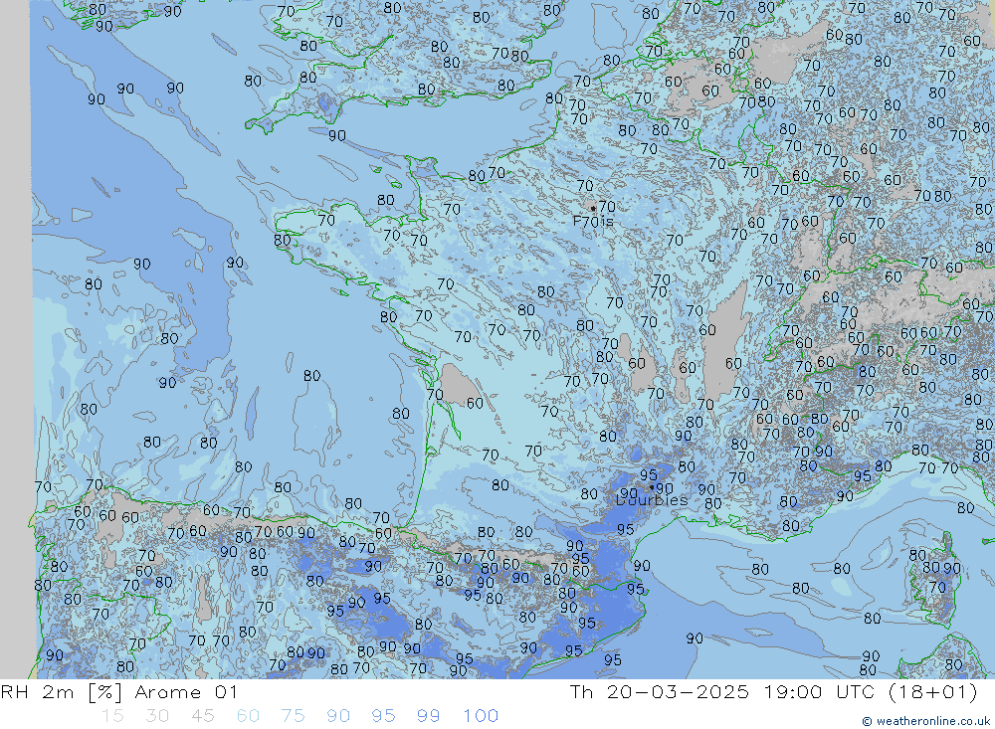This screenshot has width=995, height=729.
Task: Click the black city dot marker at Paris
Action: click(593, 208)
